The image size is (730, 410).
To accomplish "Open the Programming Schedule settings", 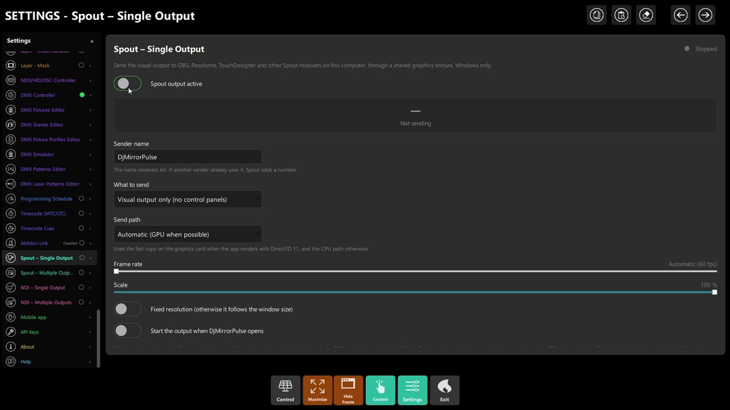I will tap(46, 199).
